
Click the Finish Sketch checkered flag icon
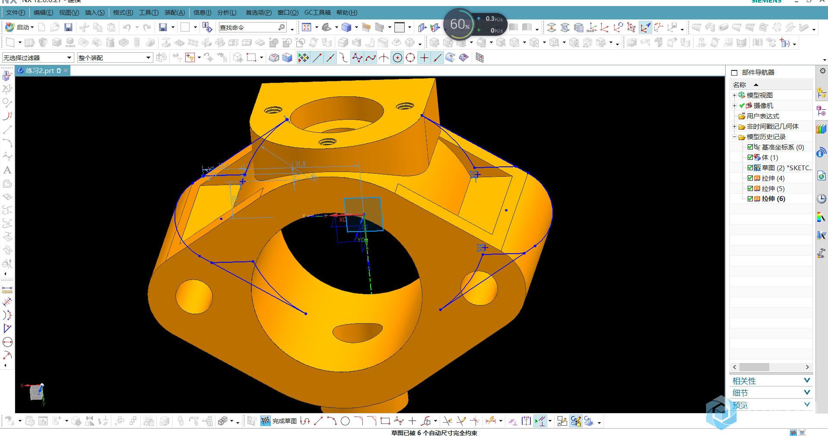point(266,420)
